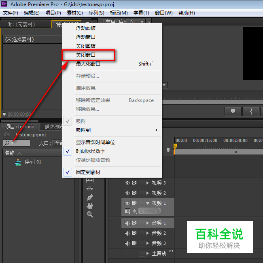Click the add marker button in program monitor
263x263 pixels.
click(233, 111)
